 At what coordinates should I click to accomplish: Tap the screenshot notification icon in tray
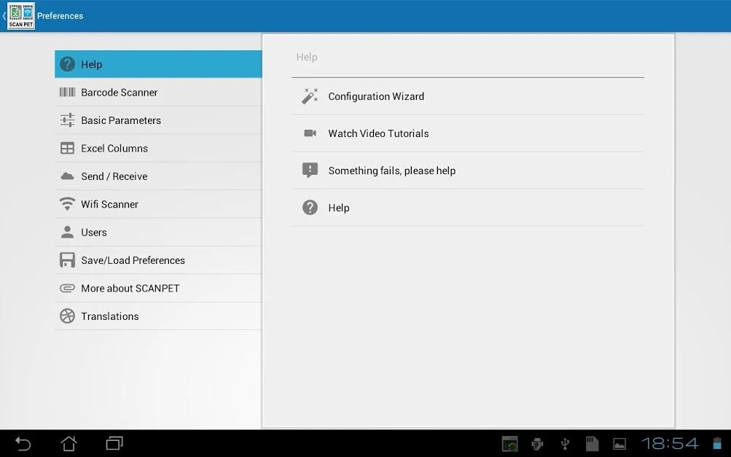[x=509, y=443]
